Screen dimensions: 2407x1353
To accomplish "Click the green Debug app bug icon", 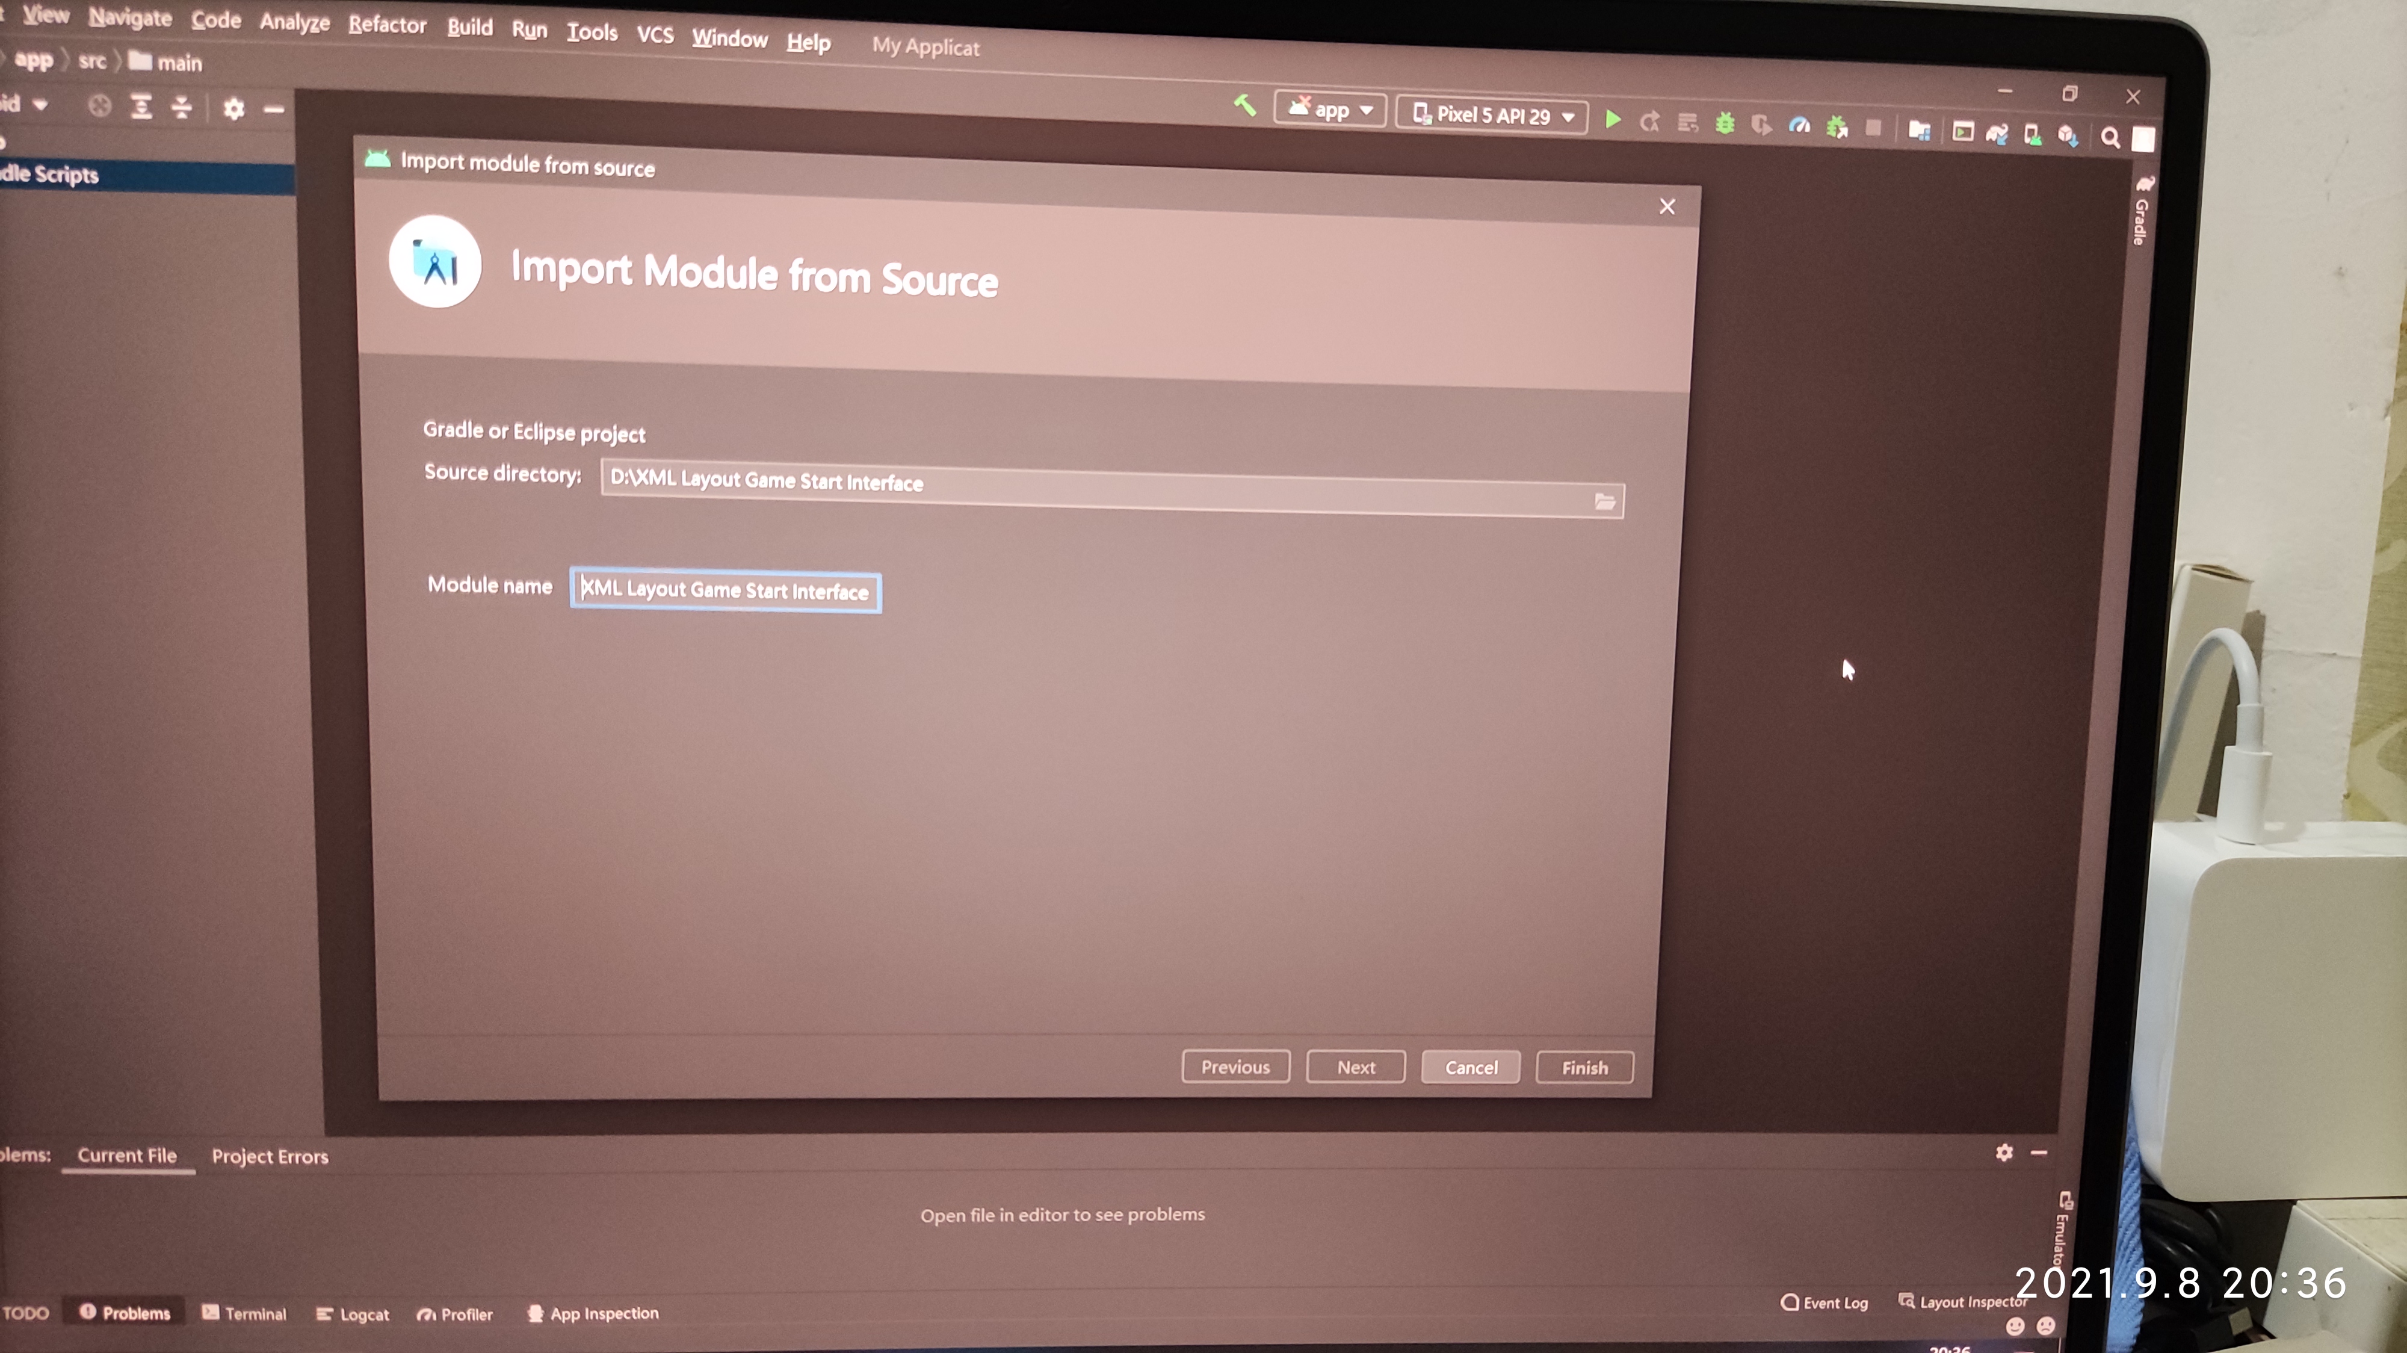I will click(1725, 123).
